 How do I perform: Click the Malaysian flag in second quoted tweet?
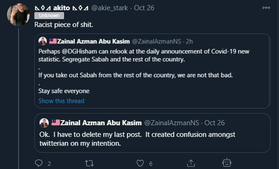(x=56, y=122)
